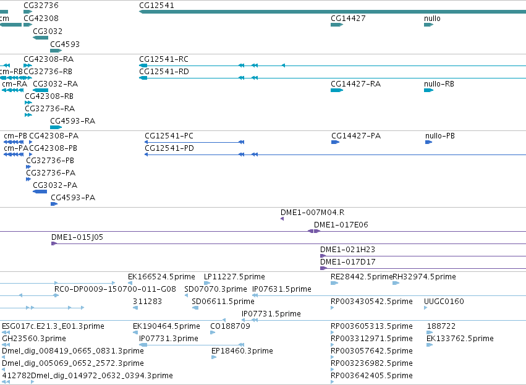The height and width of the screenshot is (385, 526).
Task: Click the Dmel_dig_005069_0652_2572.3prime label
Action: (73, 363)
